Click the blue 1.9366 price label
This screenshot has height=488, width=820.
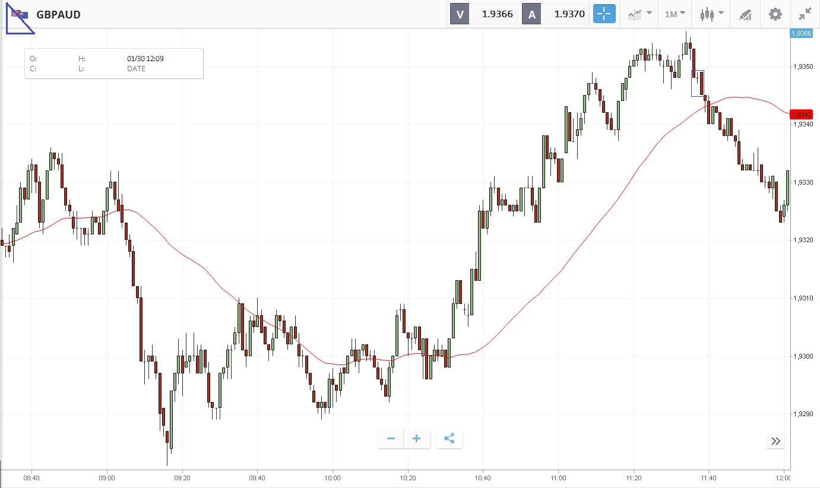coord(801,33)
